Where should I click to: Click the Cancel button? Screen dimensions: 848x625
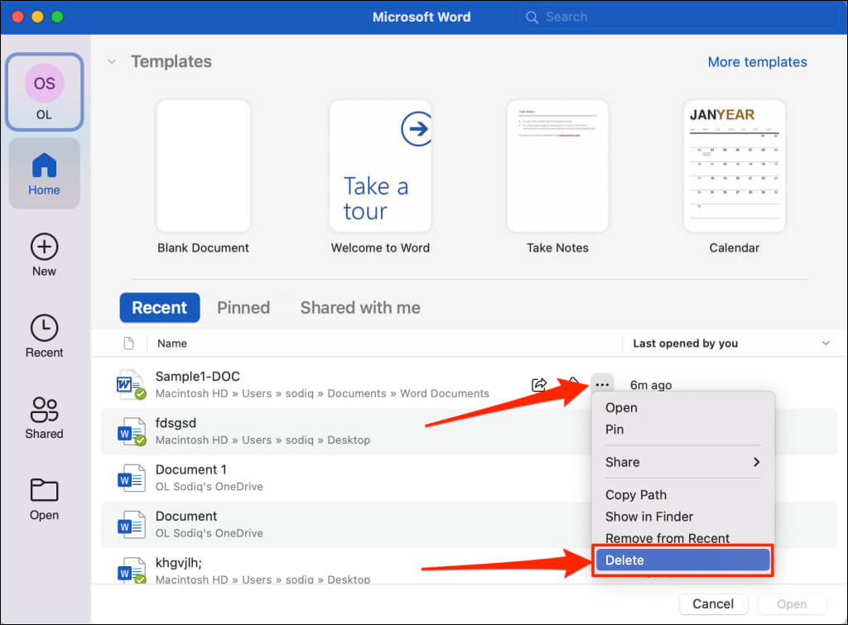click(713, 604)
